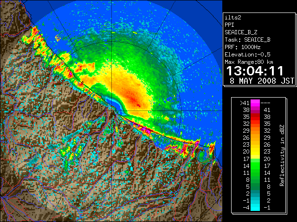Click the green '11' legend color

[255, 173]
